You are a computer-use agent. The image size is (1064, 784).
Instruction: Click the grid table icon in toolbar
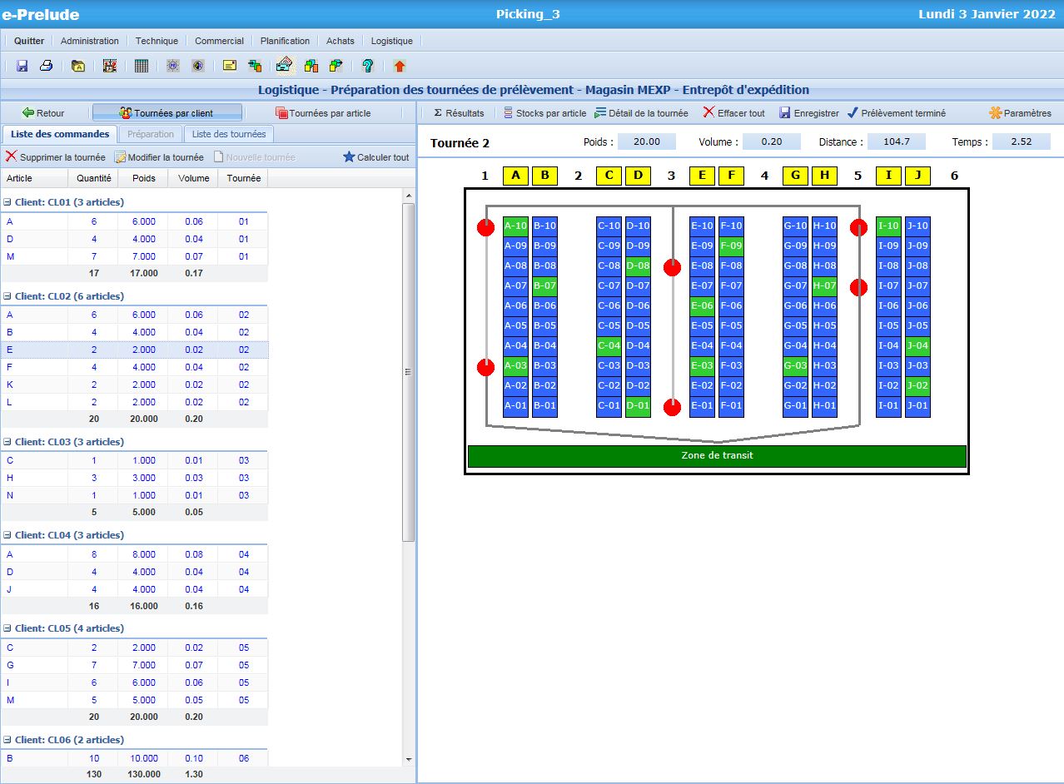point(142,66)
